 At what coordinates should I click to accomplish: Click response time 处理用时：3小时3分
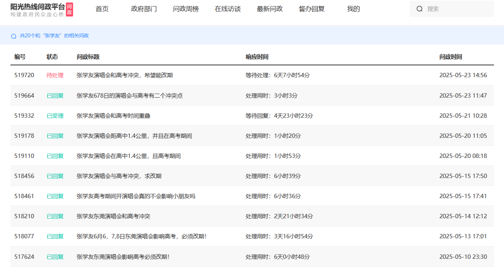272,96
